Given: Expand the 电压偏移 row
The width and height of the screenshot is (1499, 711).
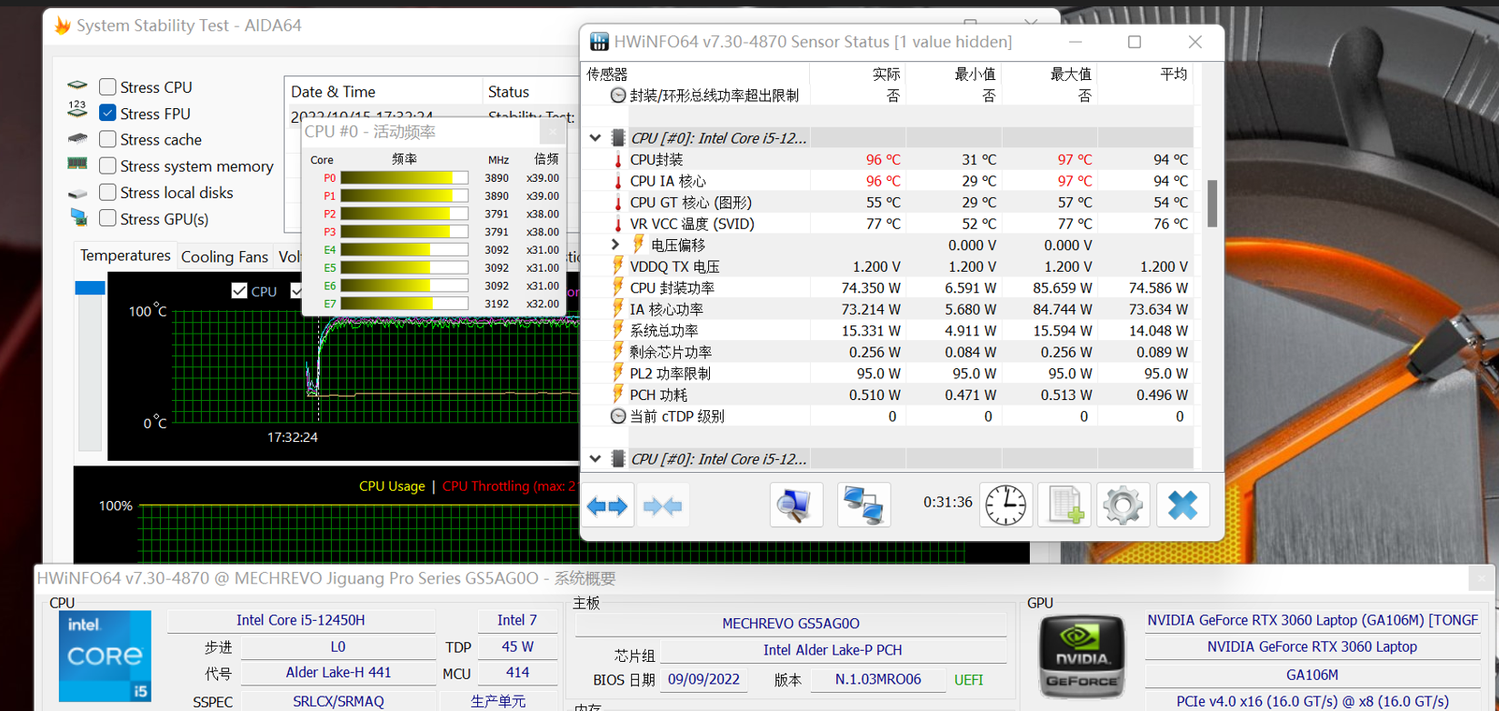Looking at the screenshot, I should [615, 245].
